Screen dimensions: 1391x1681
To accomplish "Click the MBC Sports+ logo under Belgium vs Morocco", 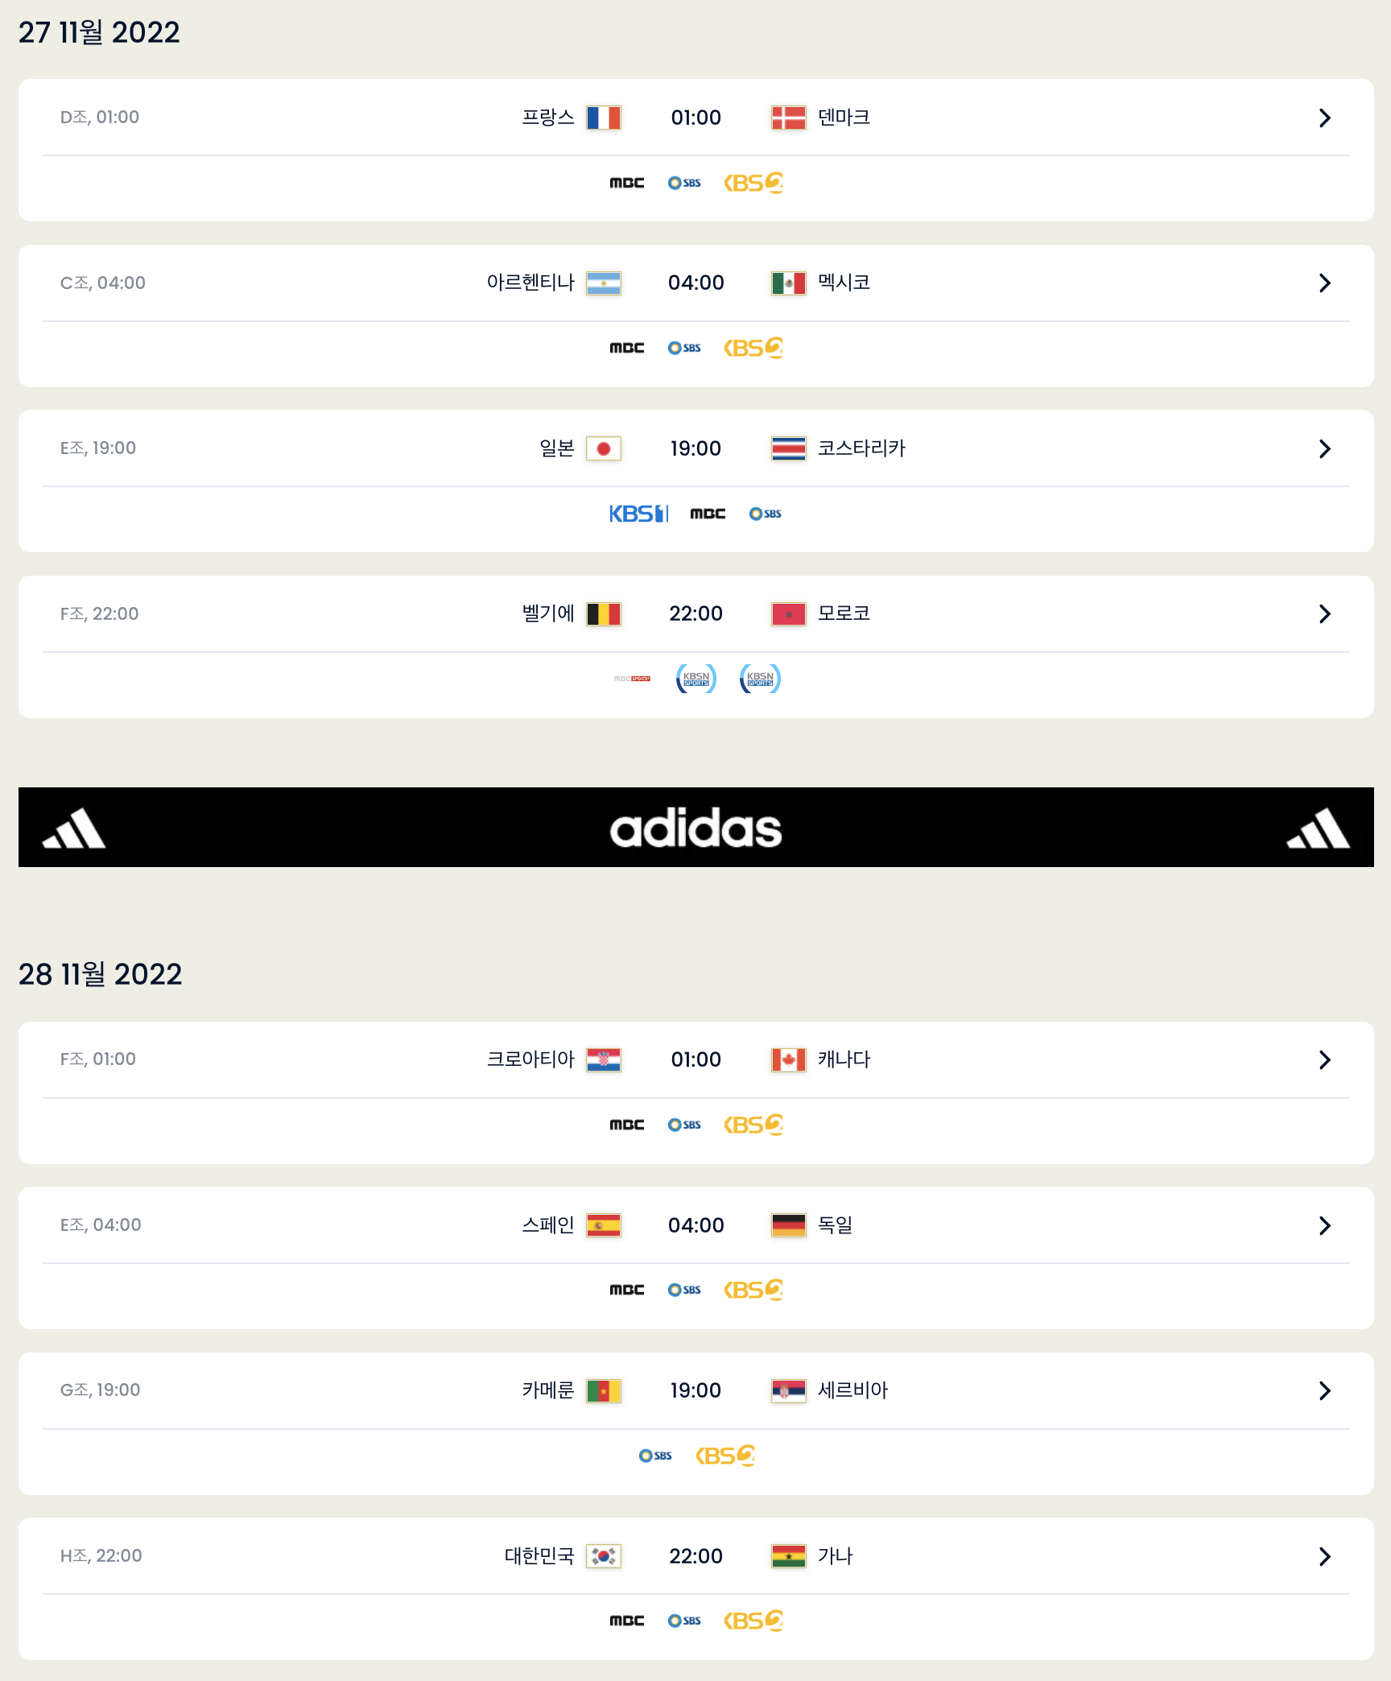I will pos(632,679).
